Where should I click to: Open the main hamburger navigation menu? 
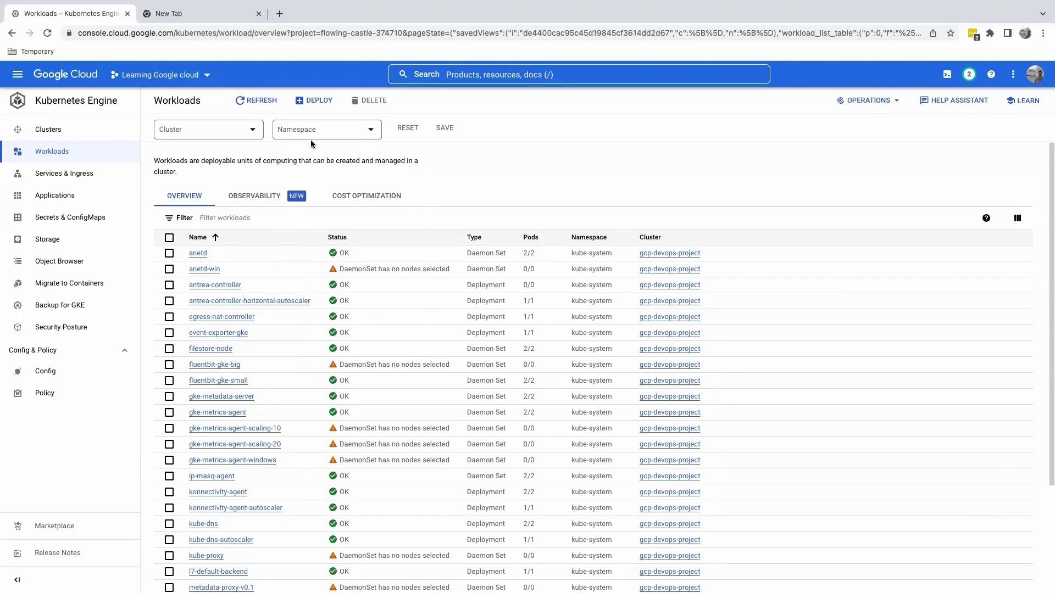tap(18, 74)
